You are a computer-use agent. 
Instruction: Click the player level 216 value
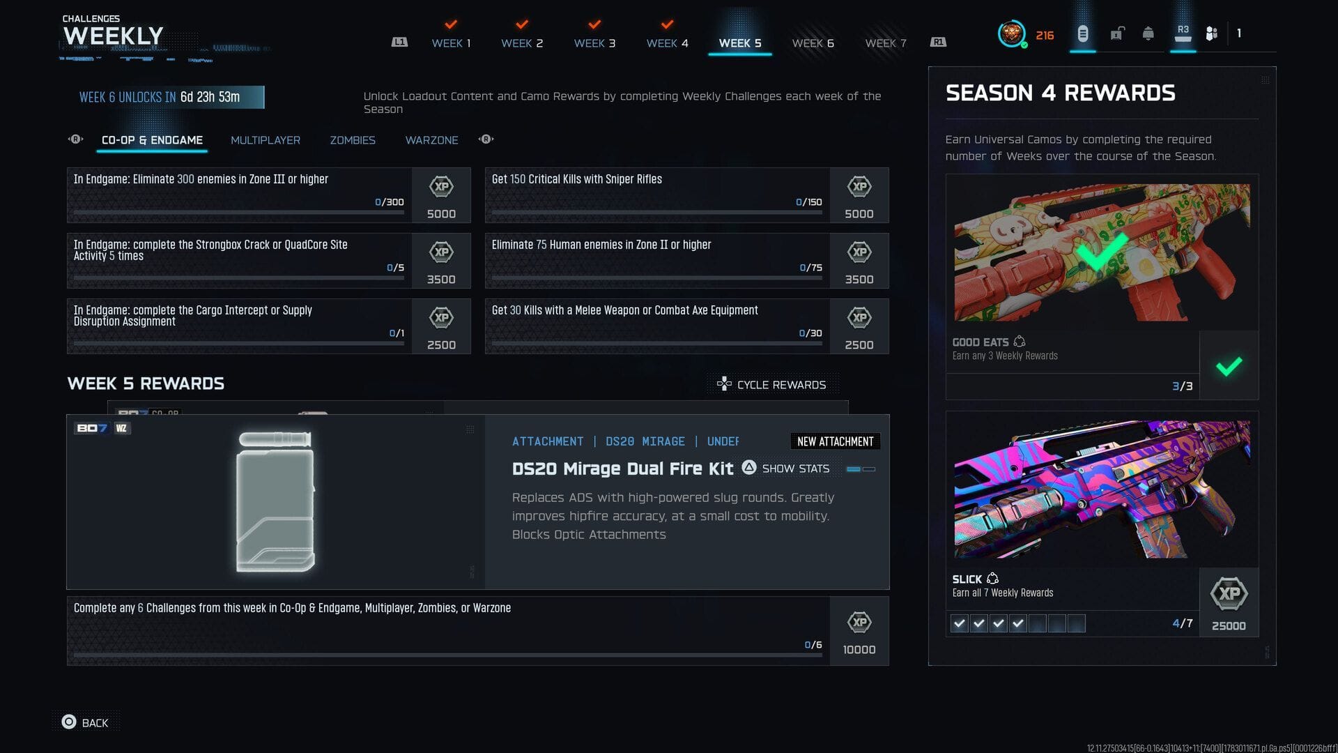[x=1045, y=36]
